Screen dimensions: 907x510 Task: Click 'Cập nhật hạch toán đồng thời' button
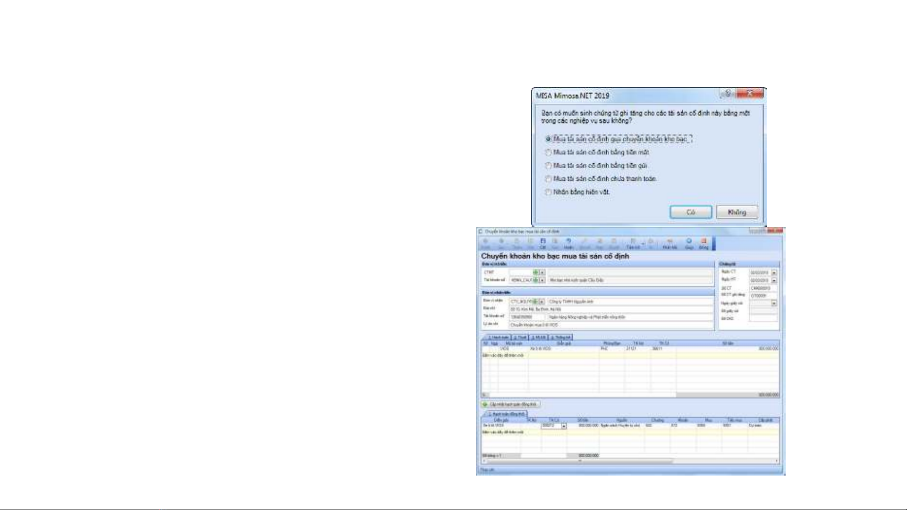click(x=510, y=405)
